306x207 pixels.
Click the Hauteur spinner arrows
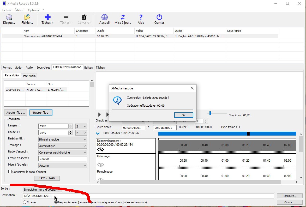pyautogui.click(x=70, y=133)
